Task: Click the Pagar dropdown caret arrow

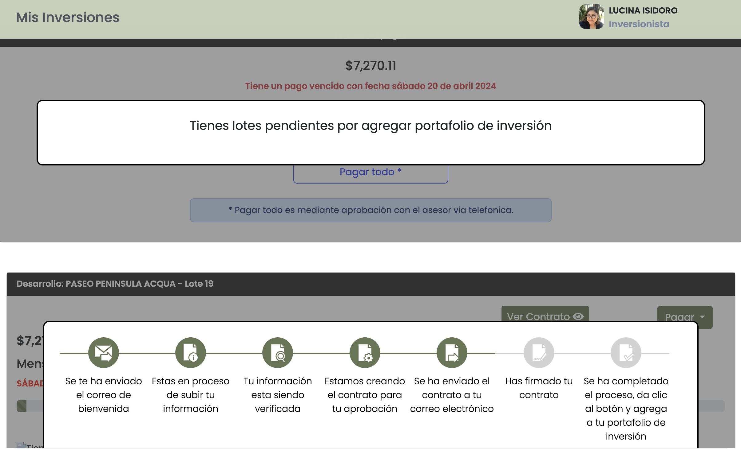Action: click(x=702, y=316)
